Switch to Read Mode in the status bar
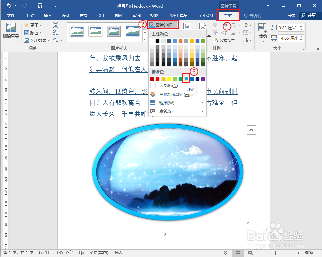The image size is (322, 257). tap(225, 253)
